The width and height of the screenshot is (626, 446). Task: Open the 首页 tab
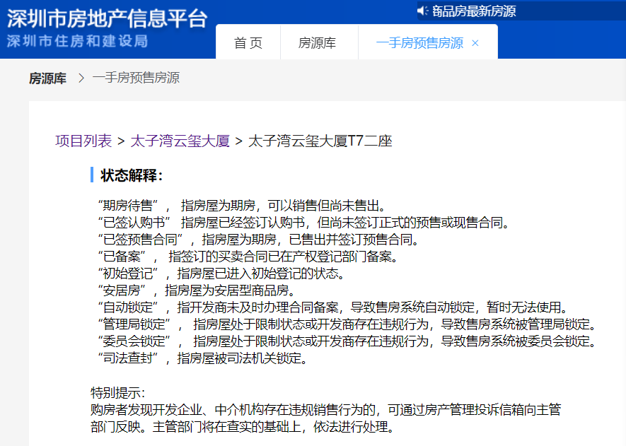coord(248,42)
